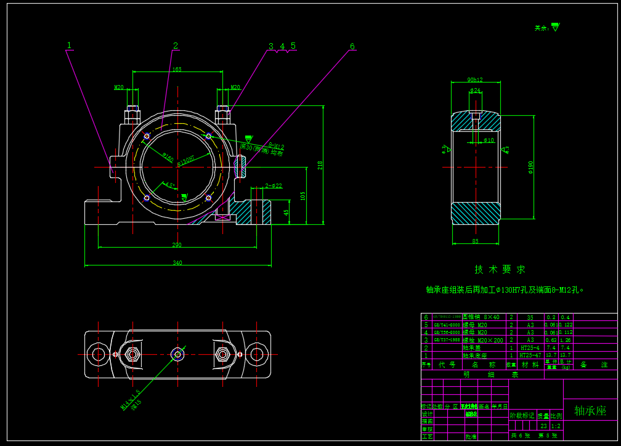Select the HT25-47 material cell in parts list

(x=530, y=355)
